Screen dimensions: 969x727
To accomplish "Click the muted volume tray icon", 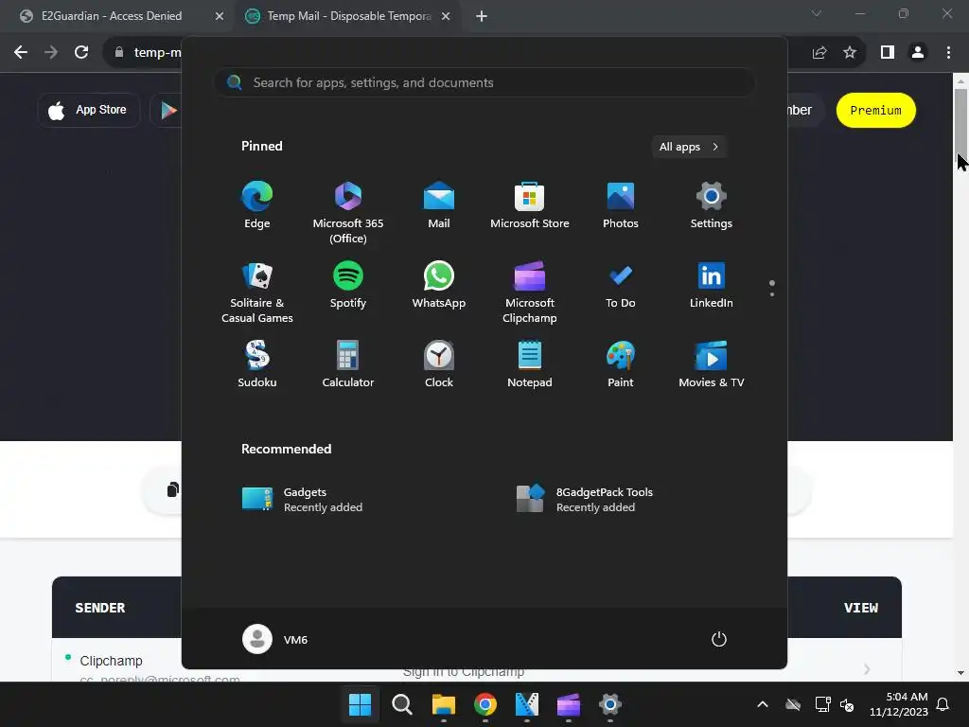I will [847, 704].
